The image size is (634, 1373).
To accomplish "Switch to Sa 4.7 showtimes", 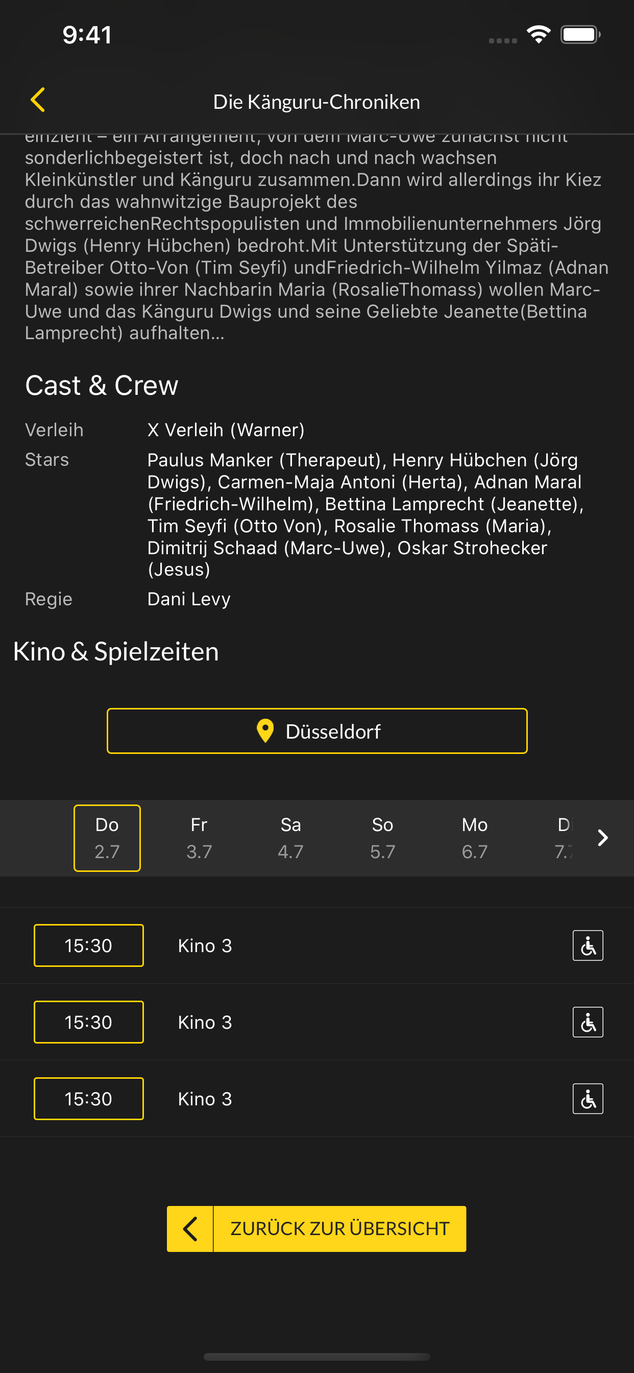I will pos(291,838).
